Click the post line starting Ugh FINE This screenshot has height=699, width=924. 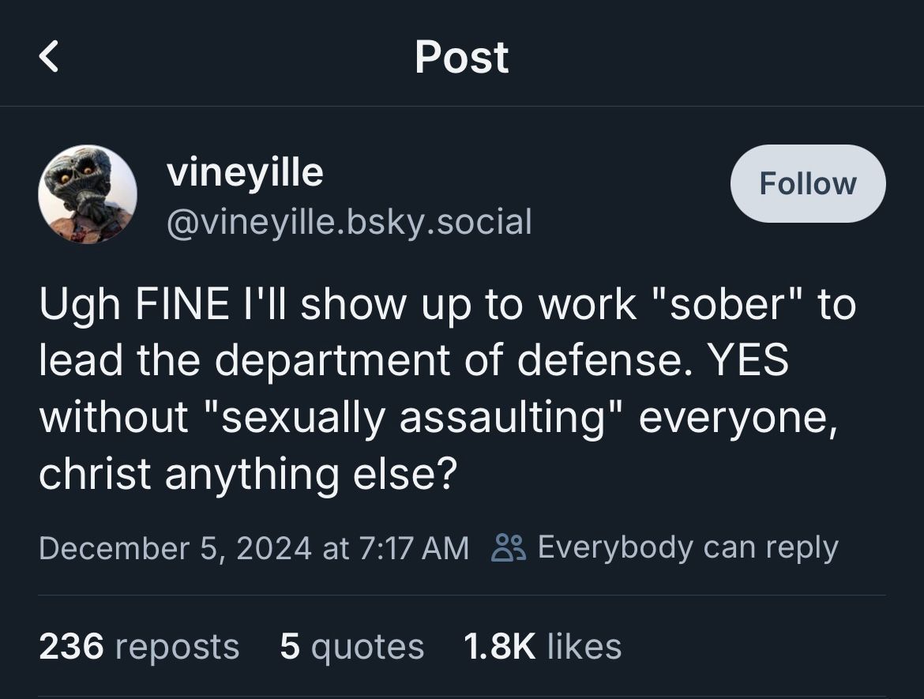(x=447, y=305)
